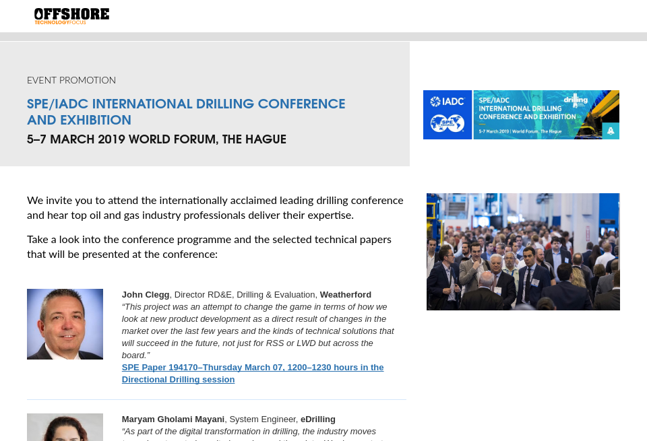Click the AND EXHIBITION heading line
This screenshot has width=647, height=441.
click(x=79, y=121)
